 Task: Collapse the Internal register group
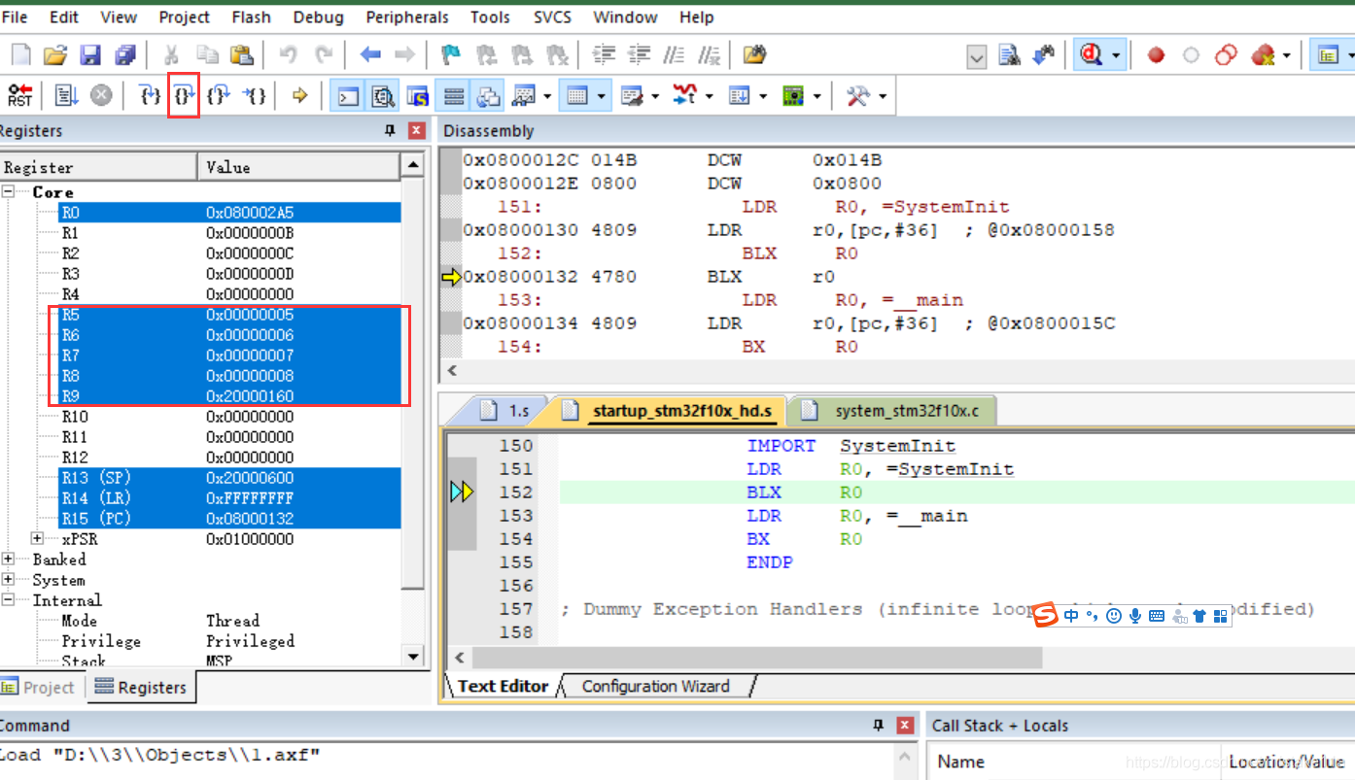click(x=8, y=600)
